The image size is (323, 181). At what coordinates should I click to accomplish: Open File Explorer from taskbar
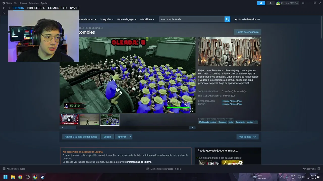(x=13, y=177)
